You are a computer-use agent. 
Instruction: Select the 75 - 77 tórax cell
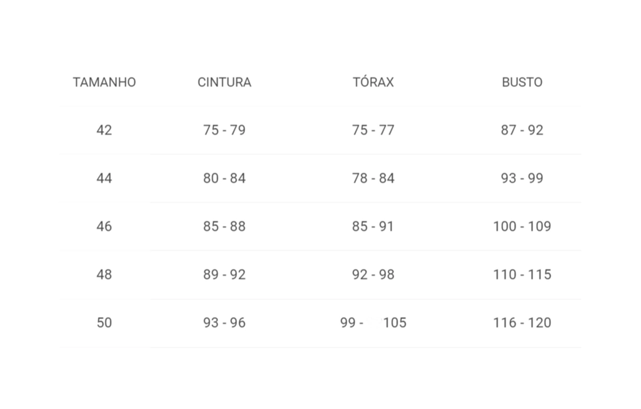(x=373, y=130)
